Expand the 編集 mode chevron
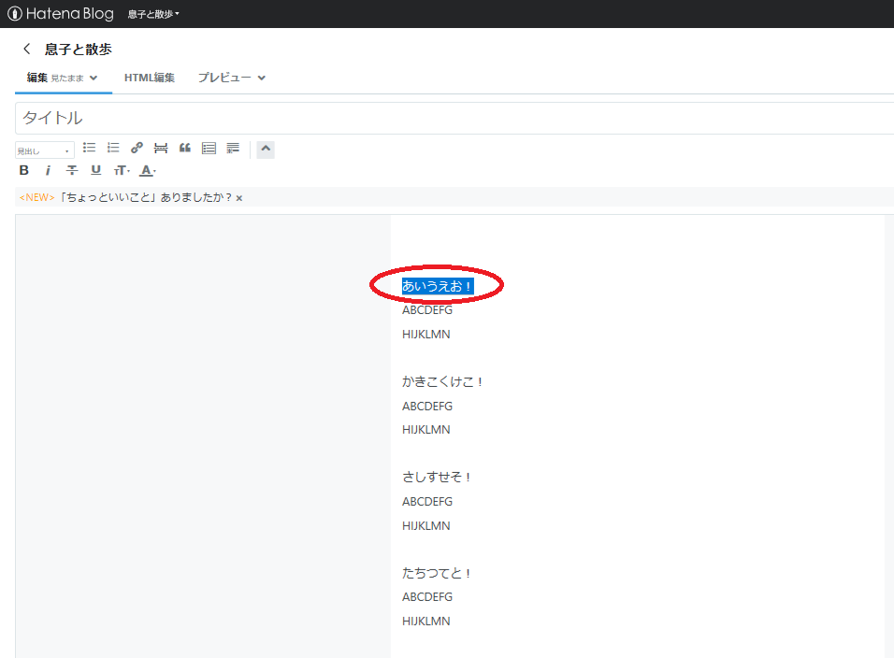 [x=94, y=79]
